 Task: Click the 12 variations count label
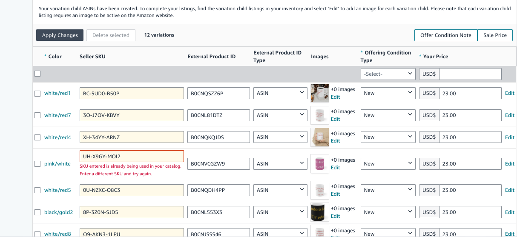click(159, 35)
